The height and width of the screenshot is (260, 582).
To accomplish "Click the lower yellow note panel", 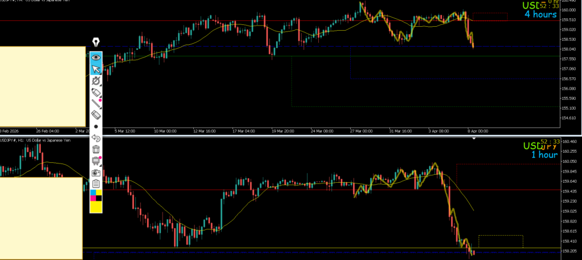I will (41, 218).
